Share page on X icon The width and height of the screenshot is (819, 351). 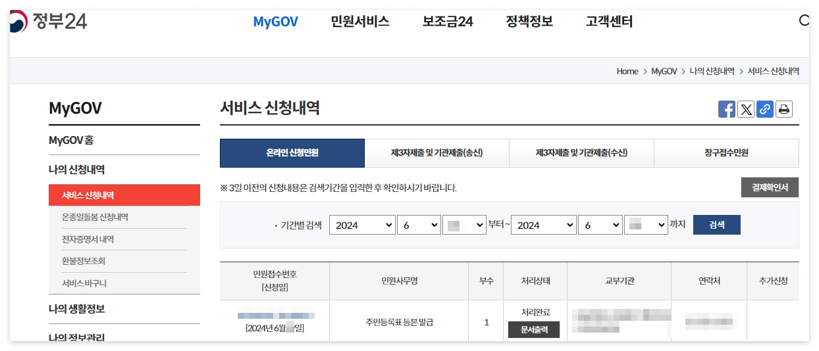(x=746, y=109)
